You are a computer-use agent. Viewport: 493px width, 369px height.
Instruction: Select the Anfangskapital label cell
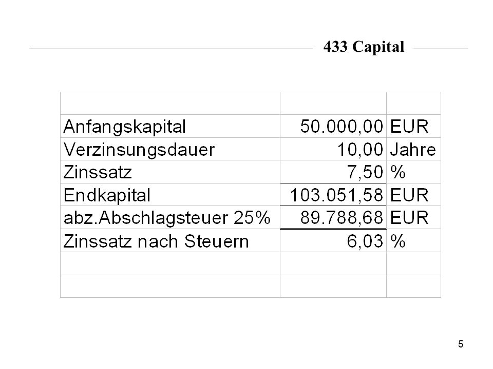click(170, 126)
